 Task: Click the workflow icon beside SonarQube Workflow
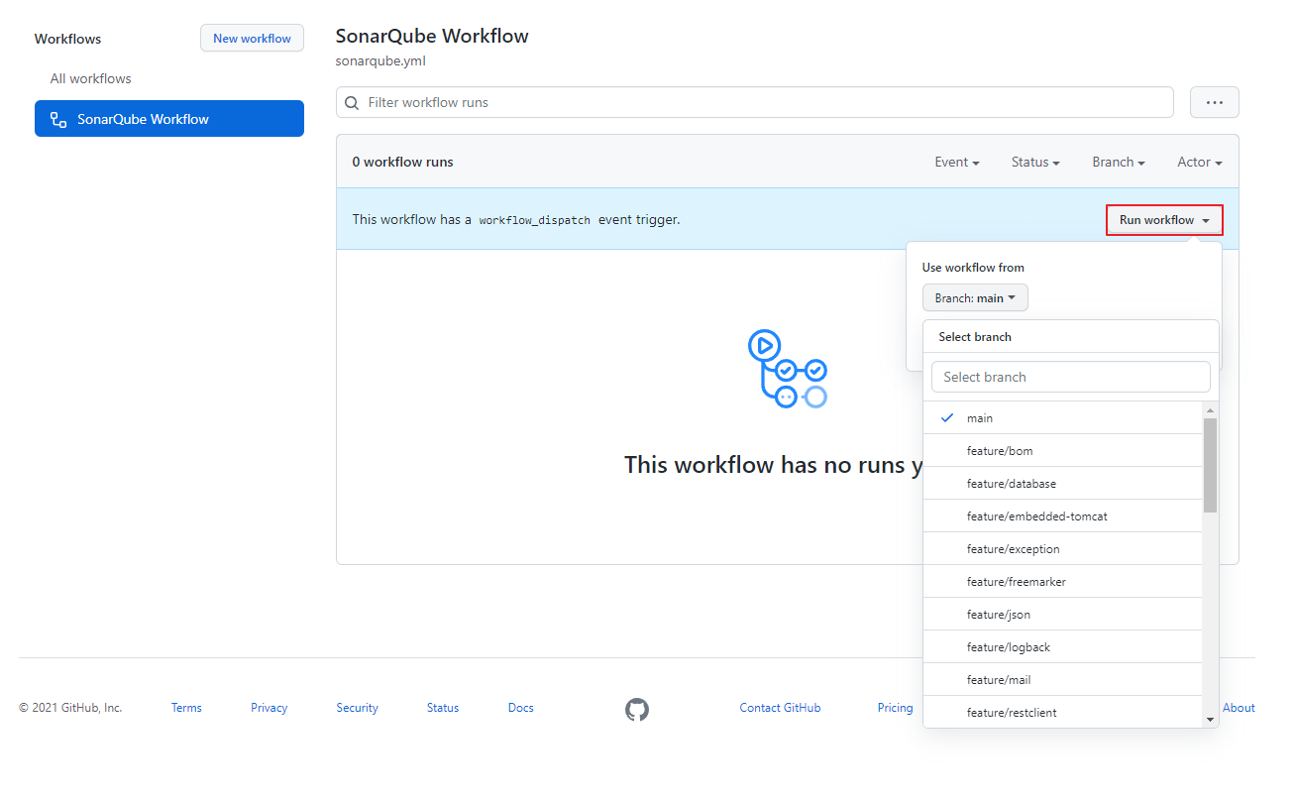coord(58,119)
